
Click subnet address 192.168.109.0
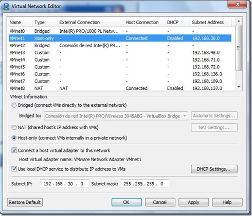click(x=207, y=81)
